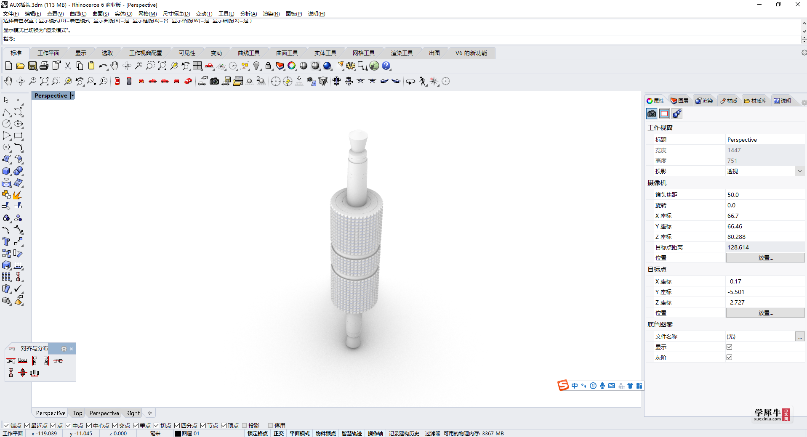
Task: Open options with the gear icon
Action: pyautogui.click(x=351, y=66)
